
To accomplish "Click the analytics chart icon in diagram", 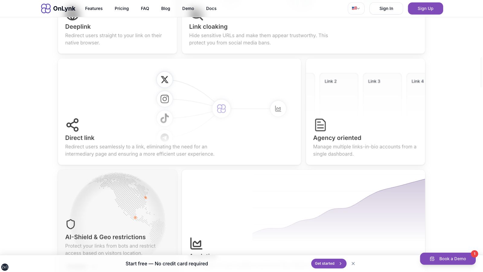I will click(x=278, y=109).
